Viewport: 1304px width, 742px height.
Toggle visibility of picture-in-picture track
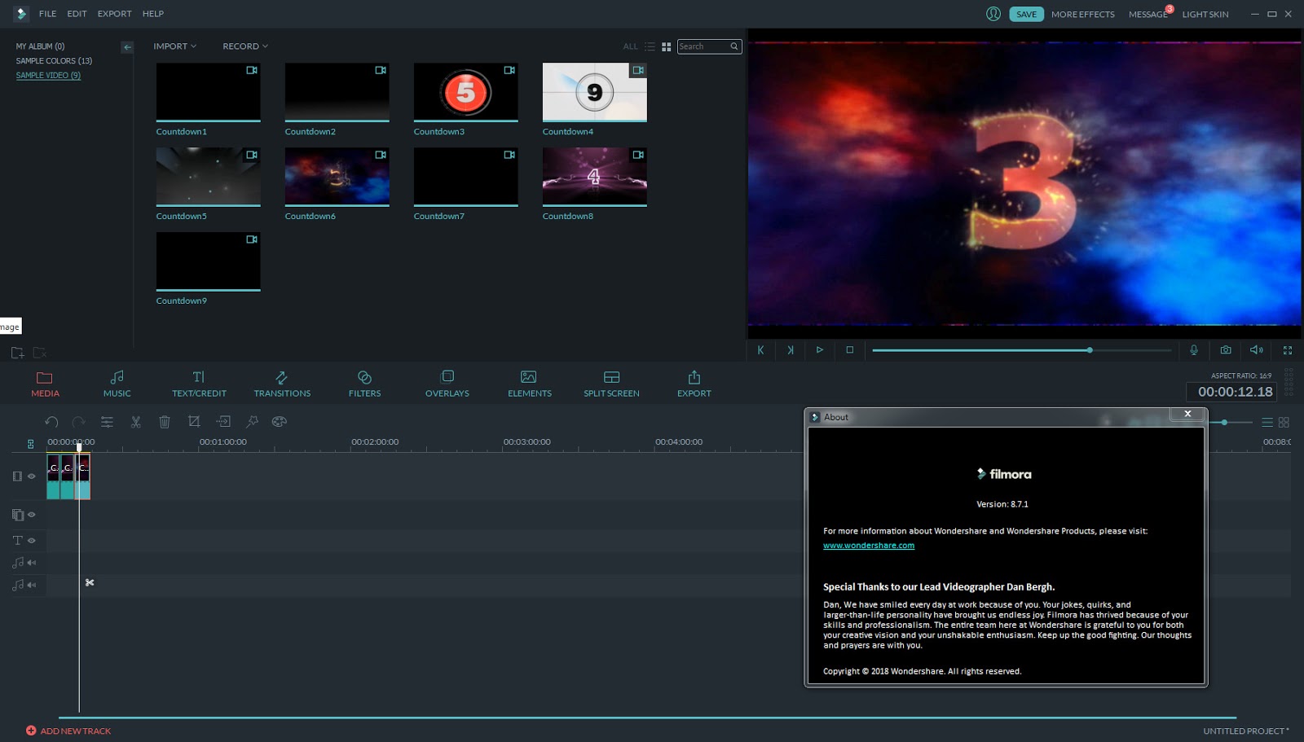[x=32, y=515]
